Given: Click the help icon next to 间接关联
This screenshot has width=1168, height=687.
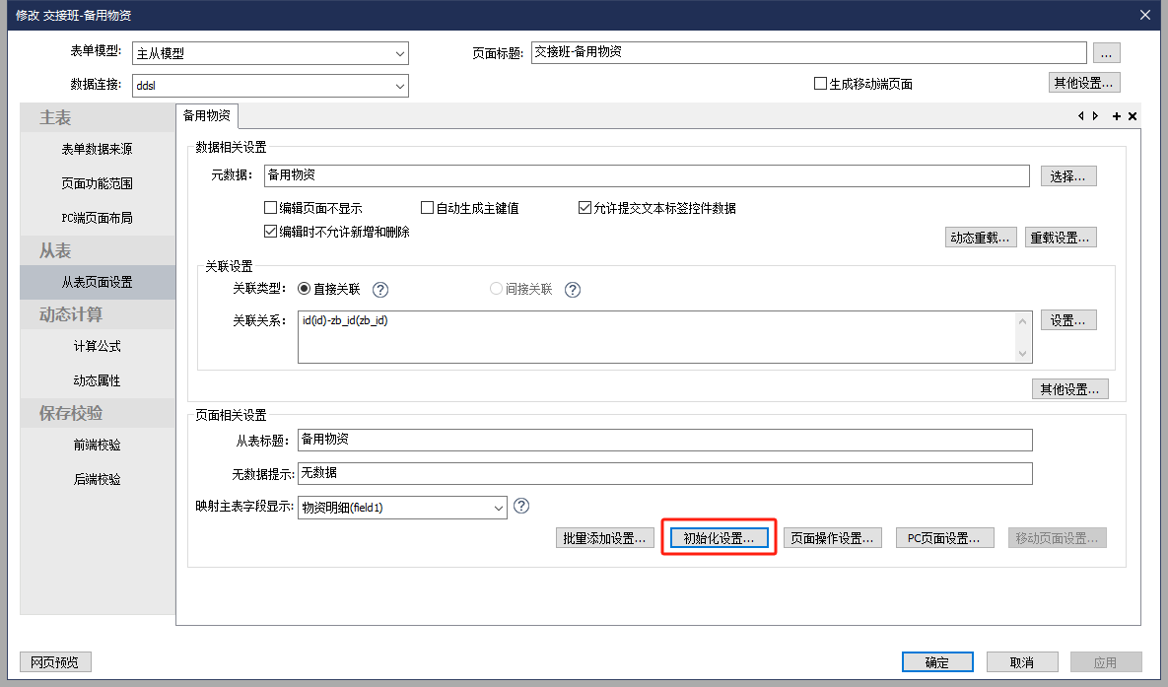Looking at the screenshot, I should [x=573, y=290].
